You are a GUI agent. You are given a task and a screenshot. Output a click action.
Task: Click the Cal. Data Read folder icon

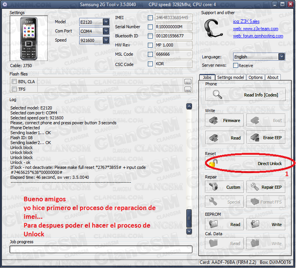tap(213, 243)
